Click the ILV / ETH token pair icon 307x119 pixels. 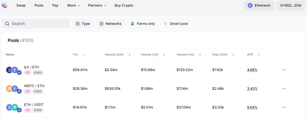13,70
